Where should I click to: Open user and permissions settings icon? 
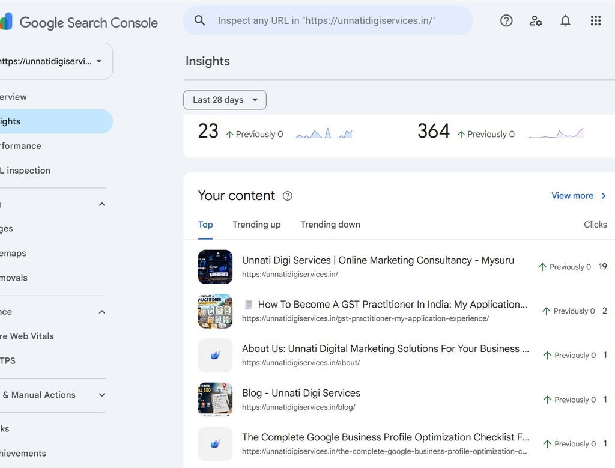(536, 21)
